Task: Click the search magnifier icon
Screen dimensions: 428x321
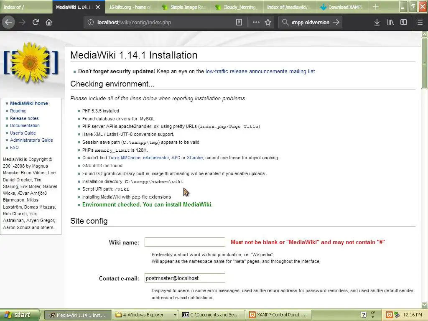Action: (x=285, y=22)
